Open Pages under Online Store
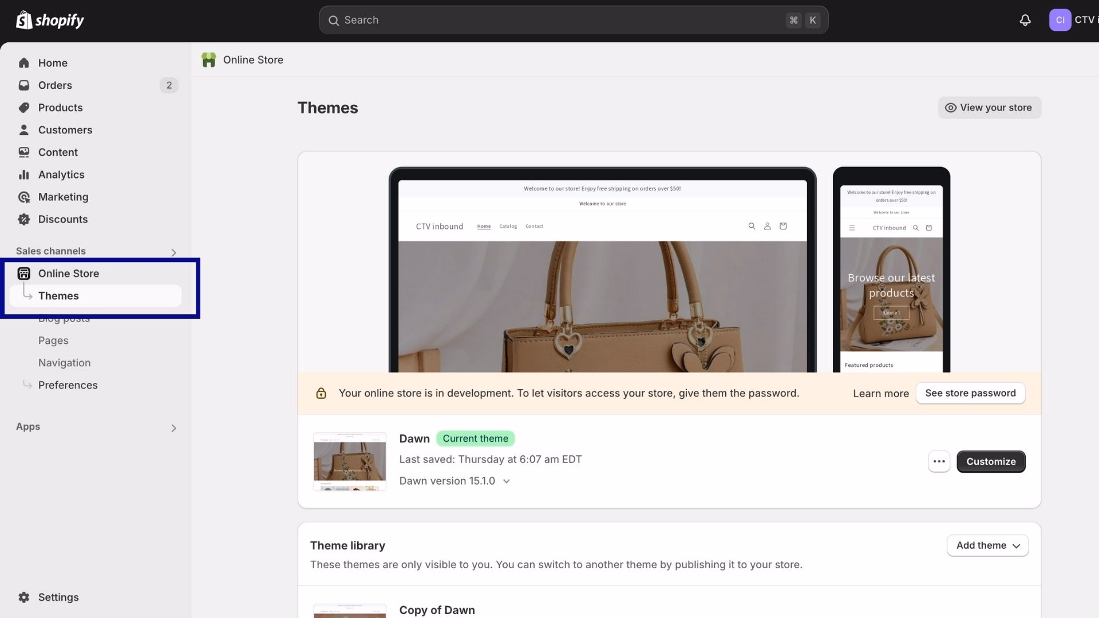Screen dimensions: 1099x618 [53, 340]
